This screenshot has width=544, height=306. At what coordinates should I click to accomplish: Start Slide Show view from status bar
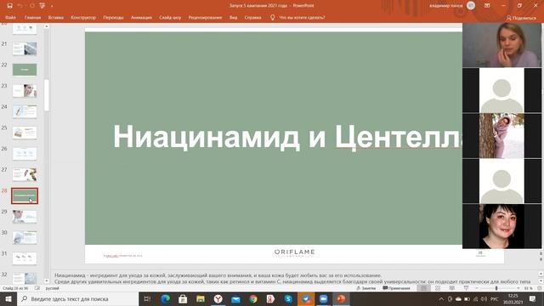[466, 288]
